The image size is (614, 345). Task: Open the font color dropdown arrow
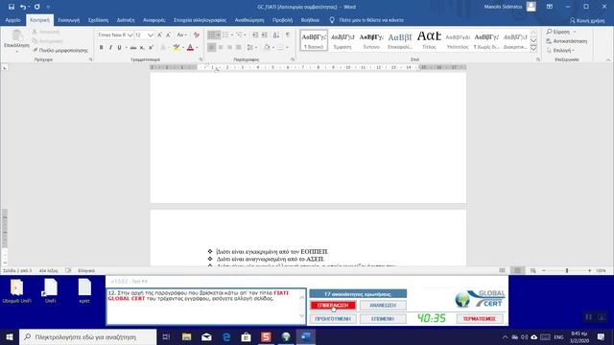pos(197,48)
